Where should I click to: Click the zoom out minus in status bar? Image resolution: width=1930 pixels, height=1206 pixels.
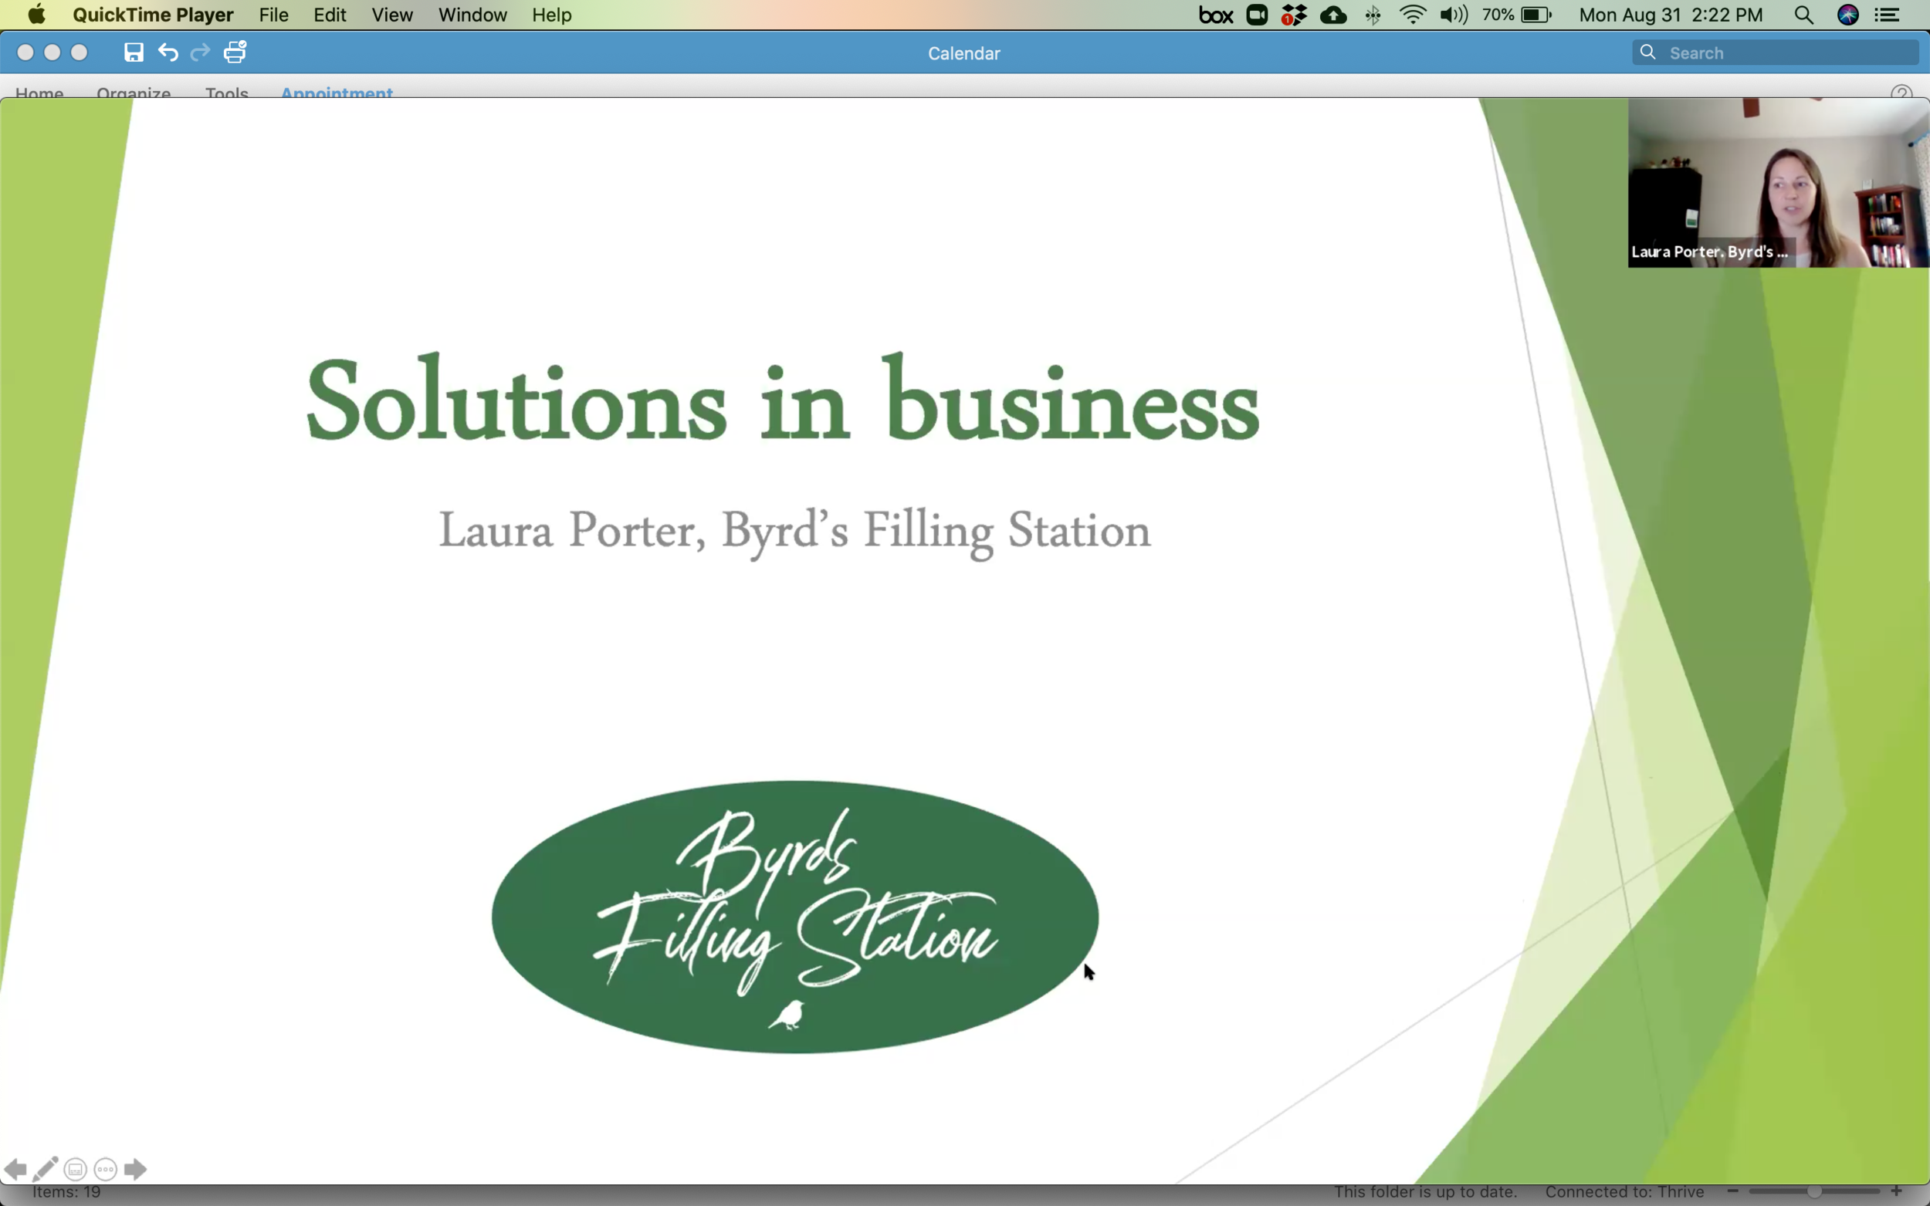tap(1733, 1191)
